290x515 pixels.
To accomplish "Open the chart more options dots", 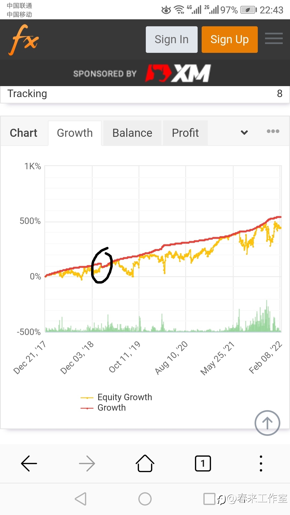I will [x=273, y=131].
